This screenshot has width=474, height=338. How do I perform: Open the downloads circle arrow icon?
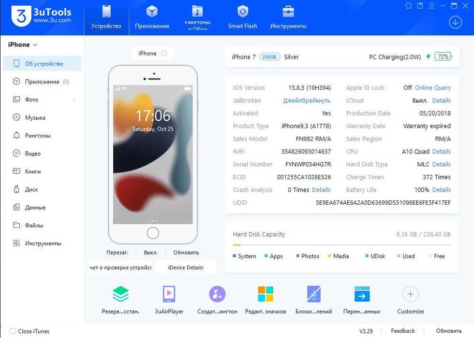pyautogui.click(x=455, y=22)
